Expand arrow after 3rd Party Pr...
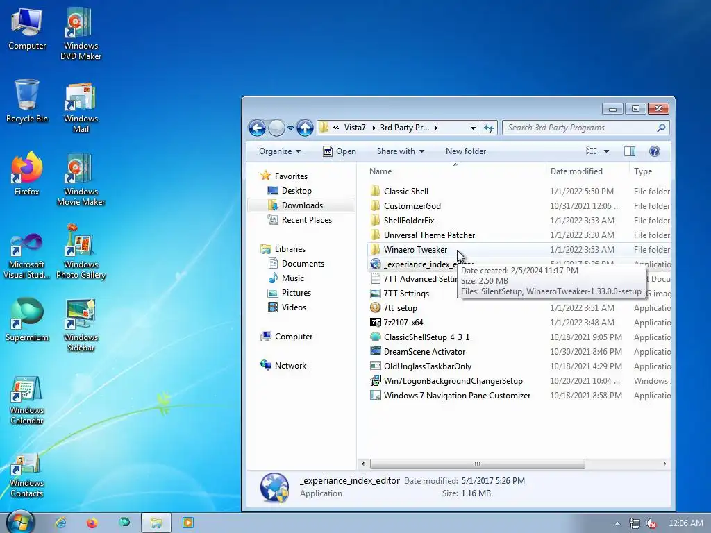 click(436, 128)
